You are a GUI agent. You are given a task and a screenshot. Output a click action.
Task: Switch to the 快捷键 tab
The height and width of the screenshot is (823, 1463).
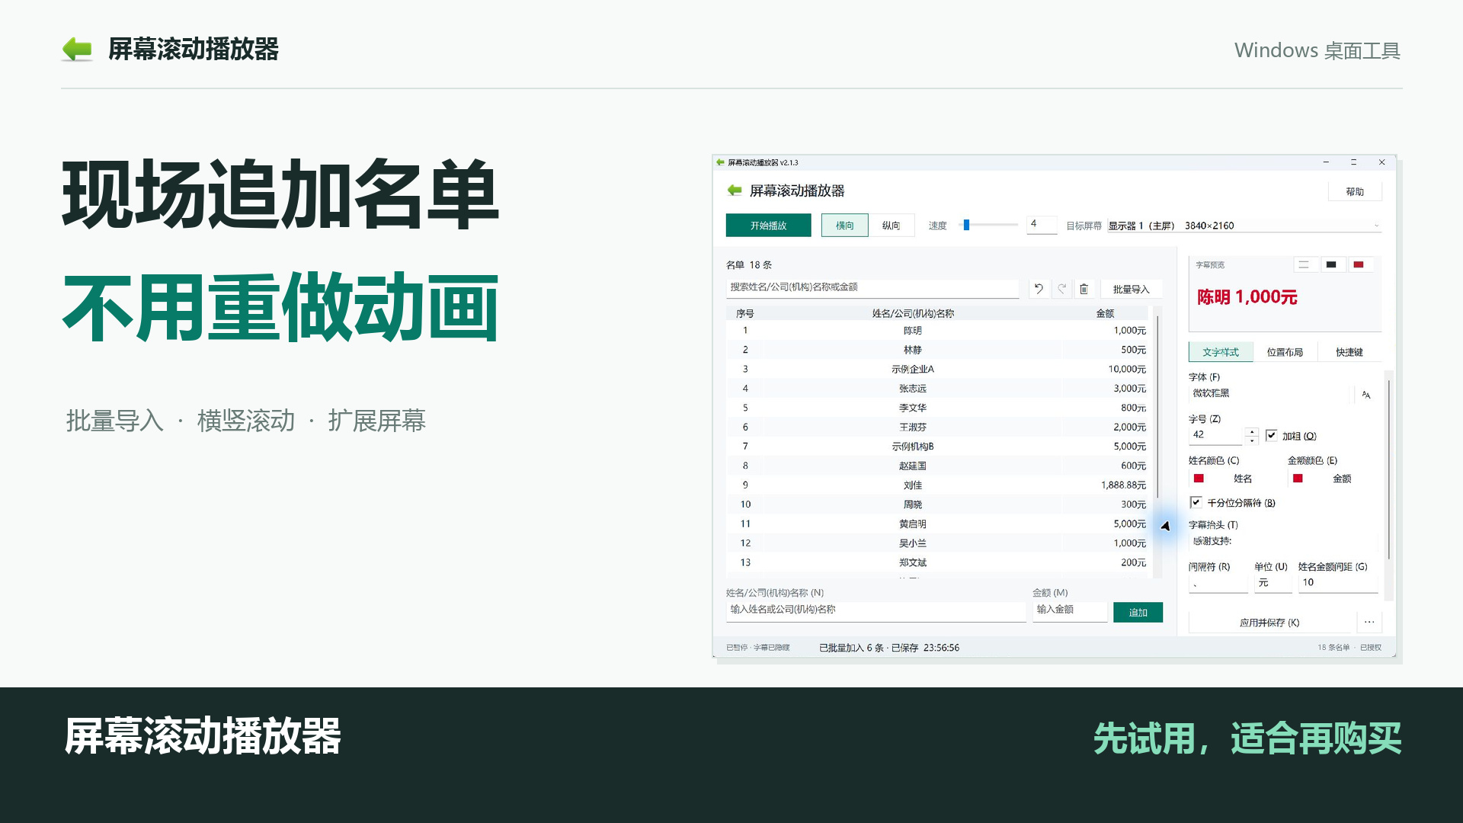1349,352
